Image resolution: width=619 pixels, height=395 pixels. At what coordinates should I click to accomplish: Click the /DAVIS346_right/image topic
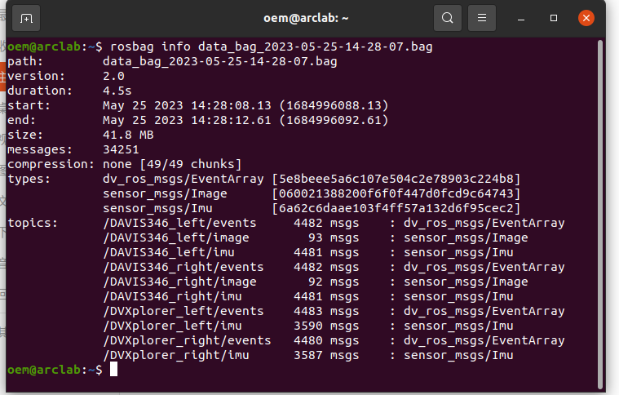tap(179, 282)
